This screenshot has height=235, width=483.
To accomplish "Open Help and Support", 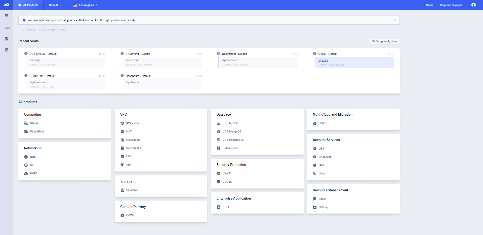I will coord(451,5).
